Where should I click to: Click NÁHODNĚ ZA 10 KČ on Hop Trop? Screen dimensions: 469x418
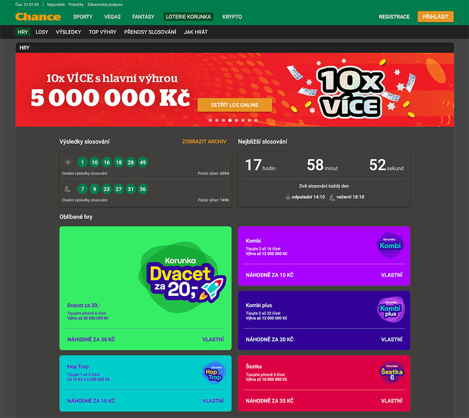[91, 401]
